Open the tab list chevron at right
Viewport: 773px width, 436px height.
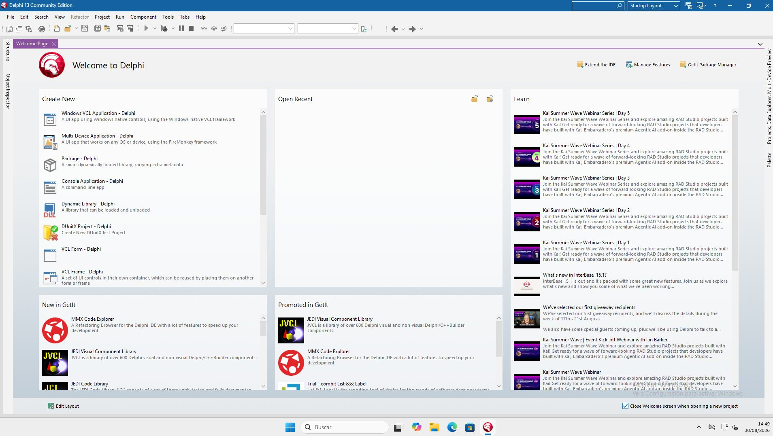pyautogui.click(x=760, y=44)
